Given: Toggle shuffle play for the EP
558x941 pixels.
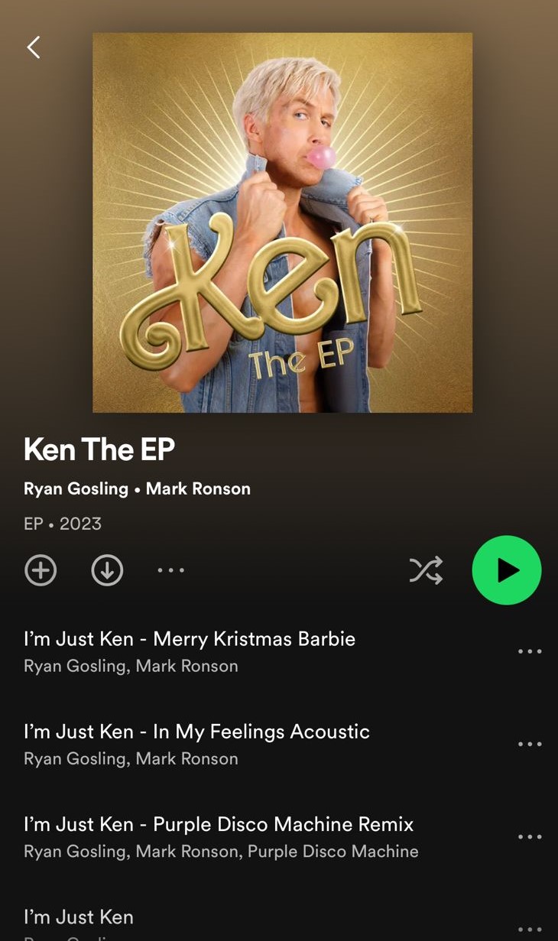Looking at the screenshot, I should pyautogui.click(x=426, y=570).
